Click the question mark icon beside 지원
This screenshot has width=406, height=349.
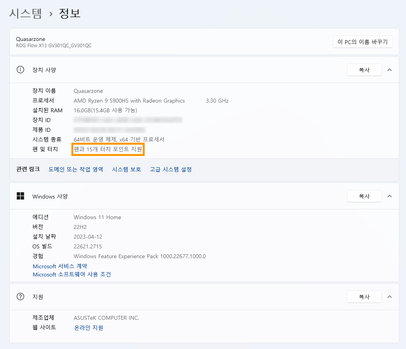click(20, 297)
